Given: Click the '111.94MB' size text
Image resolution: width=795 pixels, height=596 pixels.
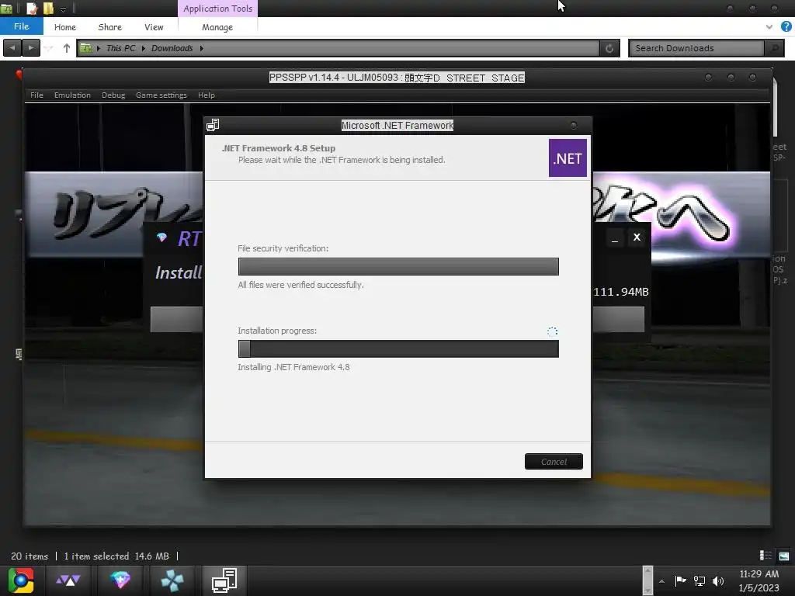Looking at the screenshot, I should pyautogui.click(x=620, y=292).
